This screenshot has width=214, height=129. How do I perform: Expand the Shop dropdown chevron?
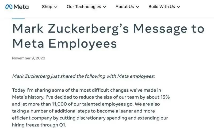pos(56,7)
